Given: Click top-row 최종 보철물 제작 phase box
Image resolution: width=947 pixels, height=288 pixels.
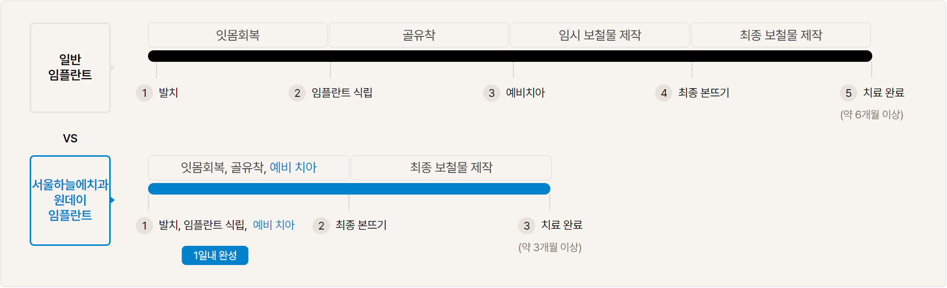Looking at the screenshot, I should click(781, 35).
